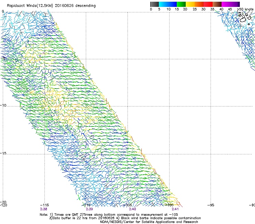
Task: Click the purple '2:38' swath time label
Action: 43,209
